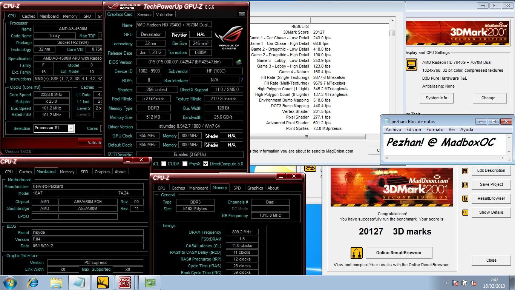Save GPU BIOS using chip icon

coord(238,62)
